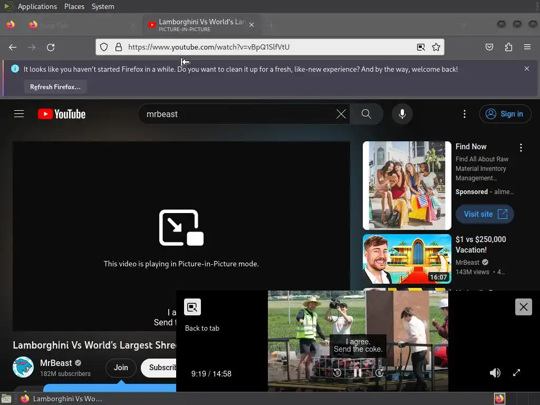Screen dimensions: 540x405
Task: Reload the page with refresh icon
Action: coord(51,47)
